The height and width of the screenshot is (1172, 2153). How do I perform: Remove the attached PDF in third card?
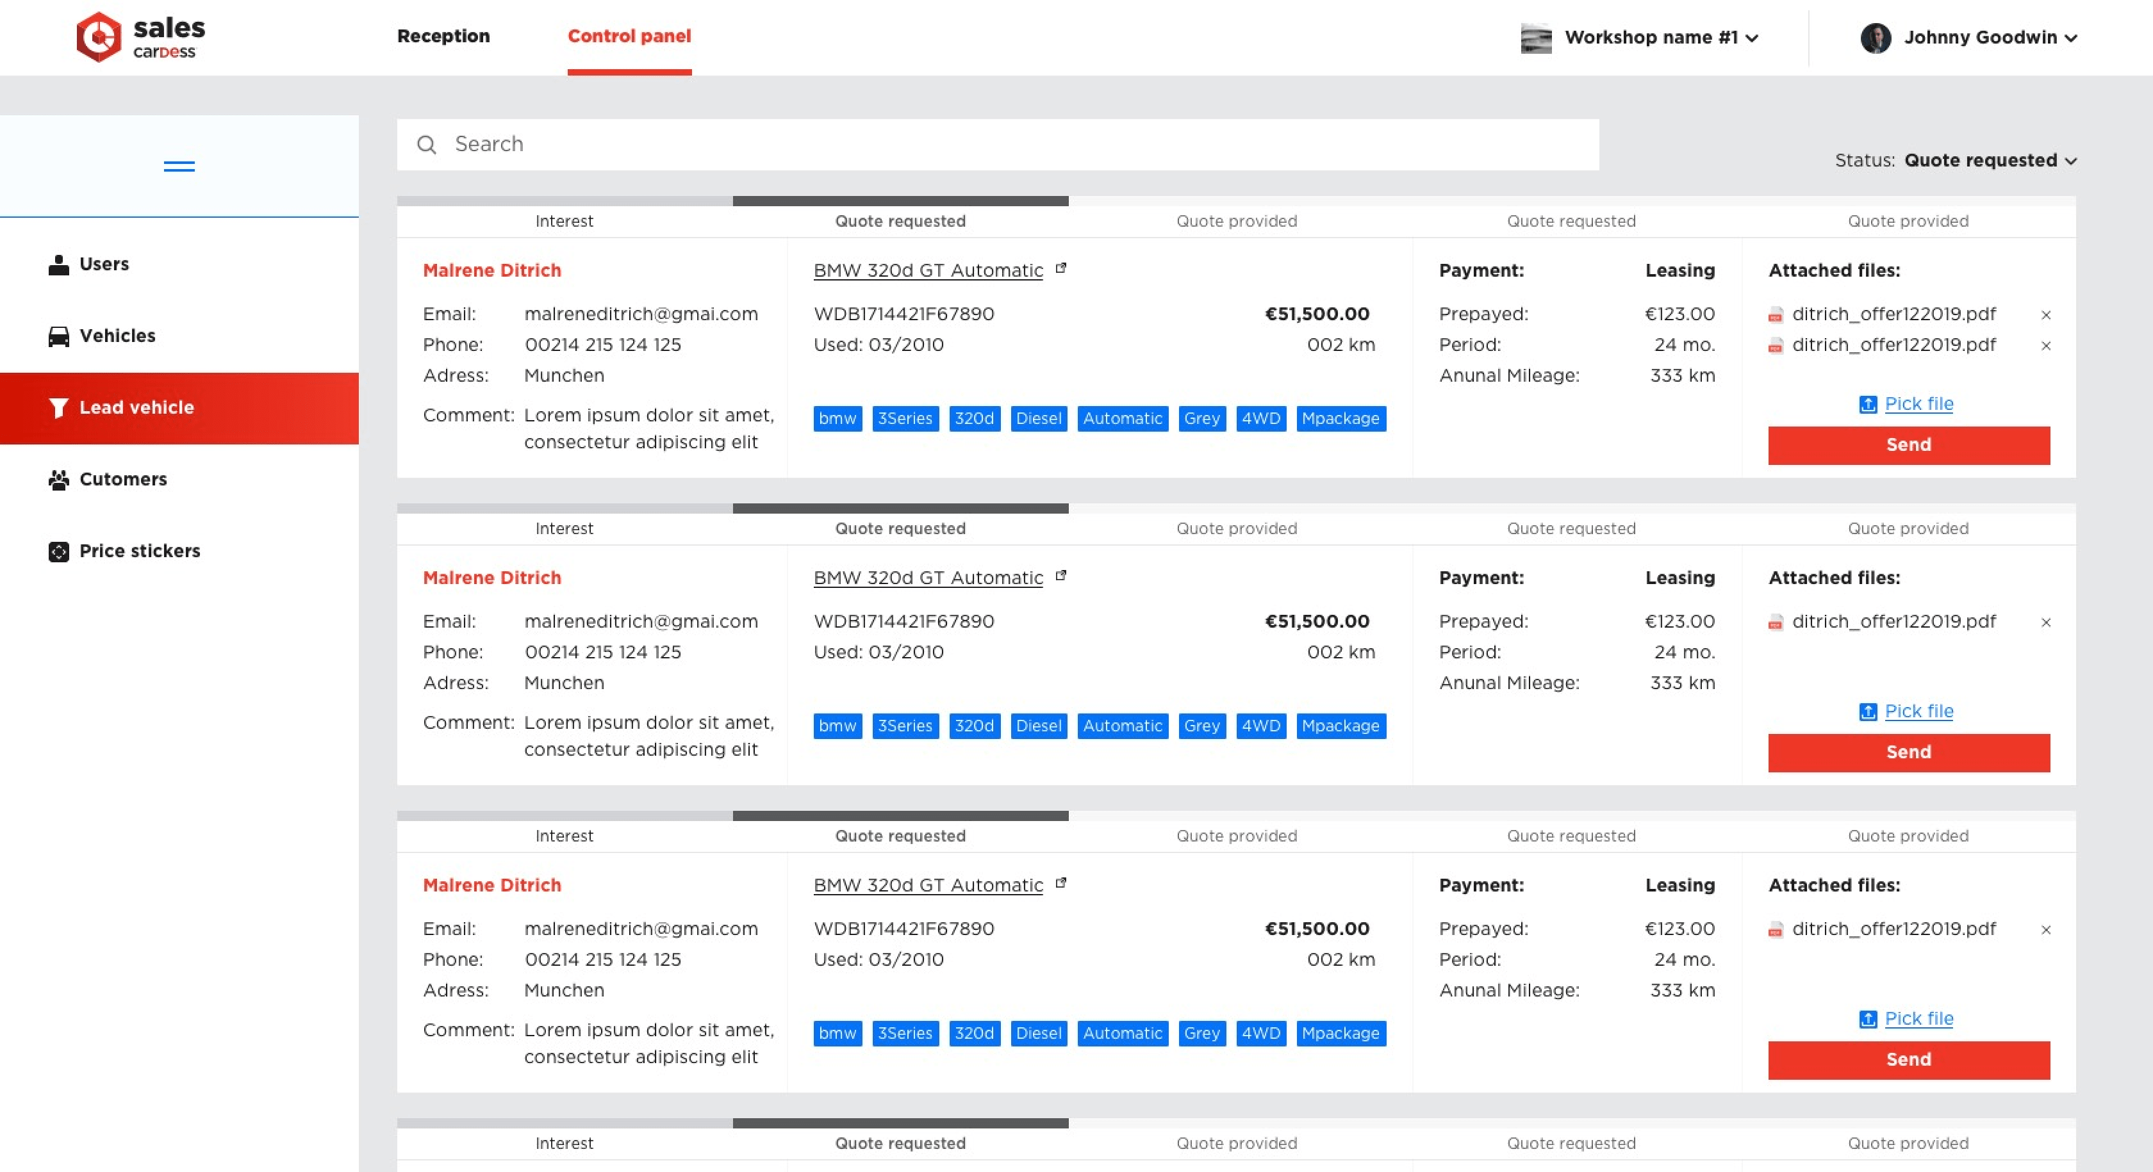(x=2046, y=930)
